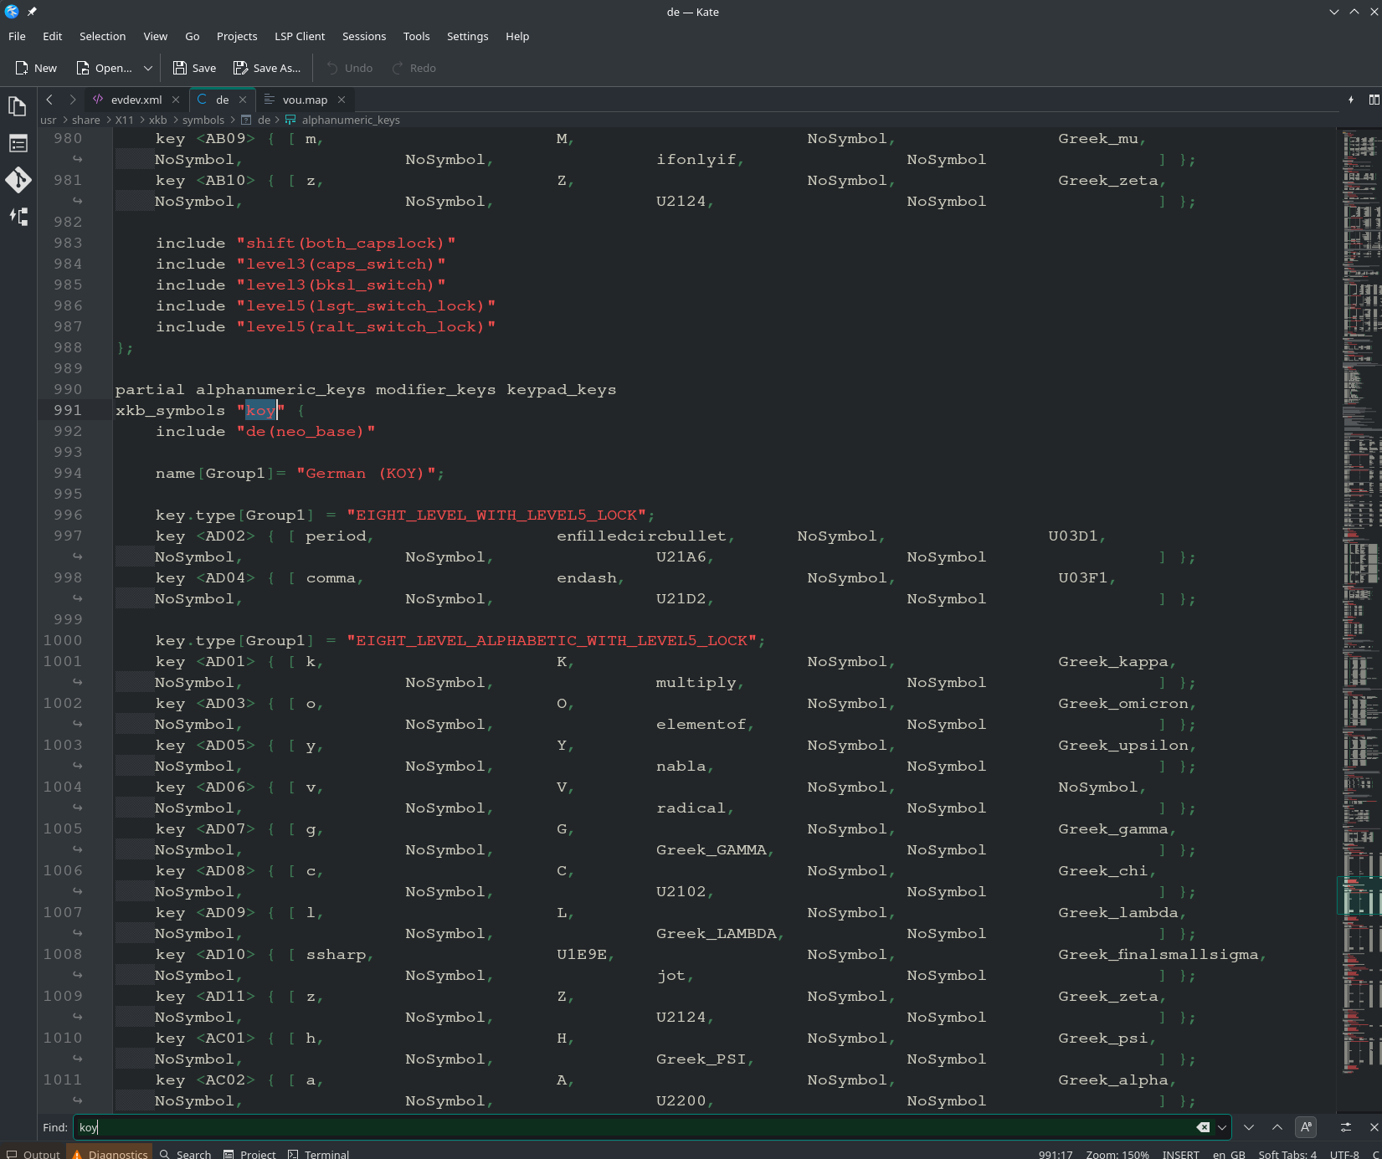
Task: Switch to the evdev.xml tab
Action: (x=136, y=100)
